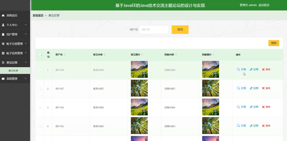287x141 pixels.
Task: Check the box for row 用户名7
Action: [x=40, y=89]
